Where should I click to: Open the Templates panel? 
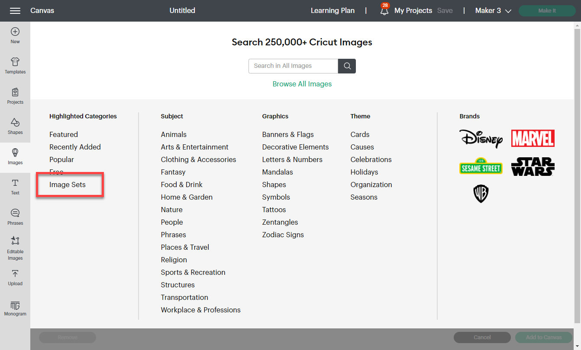pos(15,65)
